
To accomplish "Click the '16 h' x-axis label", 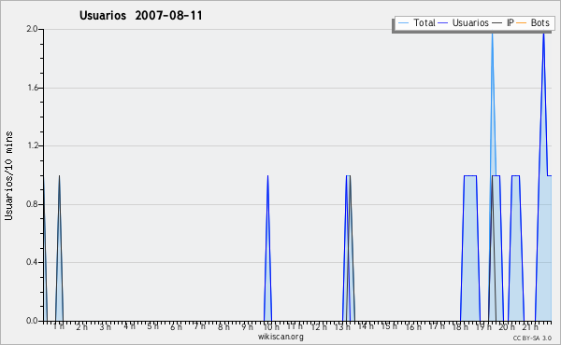I will [413, 326].
